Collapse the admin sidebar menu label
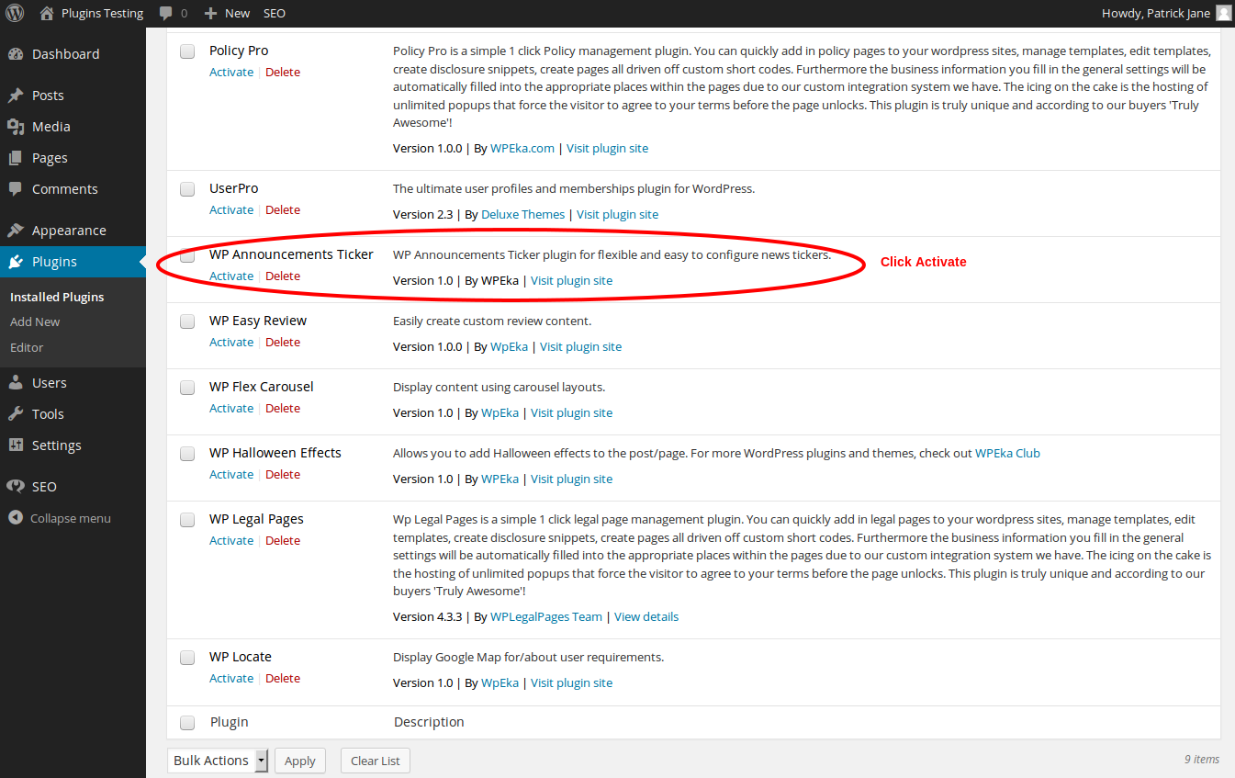This screenshot has height=778, width=1235. click(x=71, y=518)
